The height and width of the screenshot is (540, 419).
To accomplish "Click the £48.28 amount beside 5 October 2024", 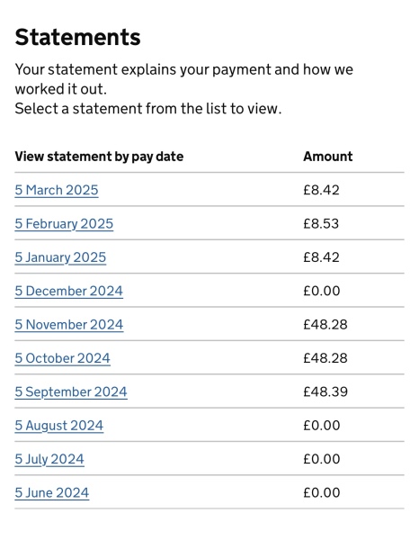I will tap(325, 358).
